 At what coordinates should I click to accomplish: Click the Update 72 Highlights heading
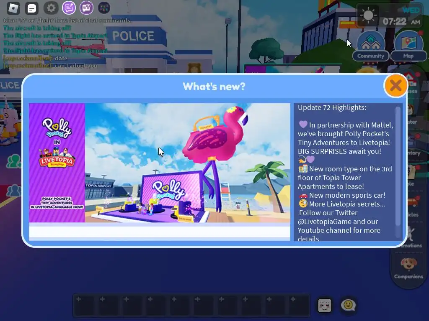click(332, 107)
